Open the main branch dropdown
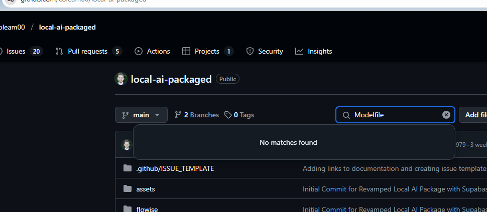 click(141, 115)
